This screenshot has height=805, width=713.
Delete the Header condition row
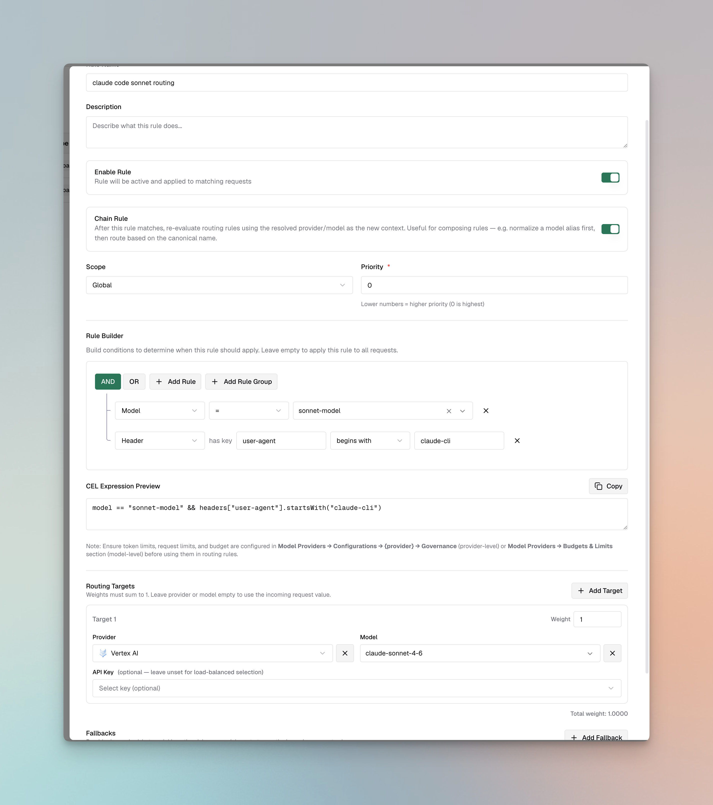[x=517, y=440]
